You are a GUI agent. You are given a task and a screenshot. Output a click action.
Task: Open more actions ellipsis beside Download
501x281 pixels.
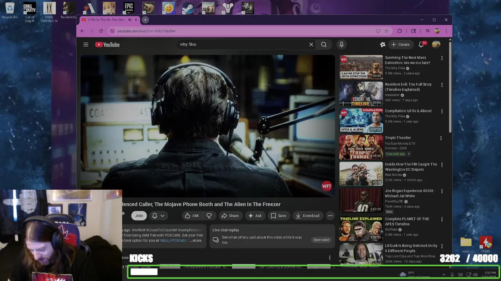click(x=330, y=215)
